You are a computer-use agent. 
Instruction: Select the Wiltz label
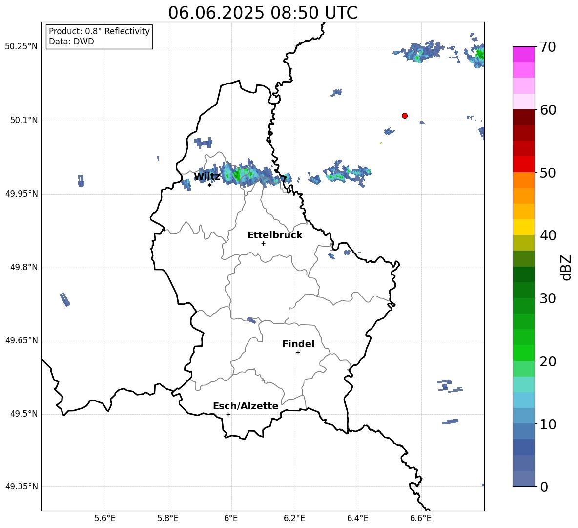(207, 177)
